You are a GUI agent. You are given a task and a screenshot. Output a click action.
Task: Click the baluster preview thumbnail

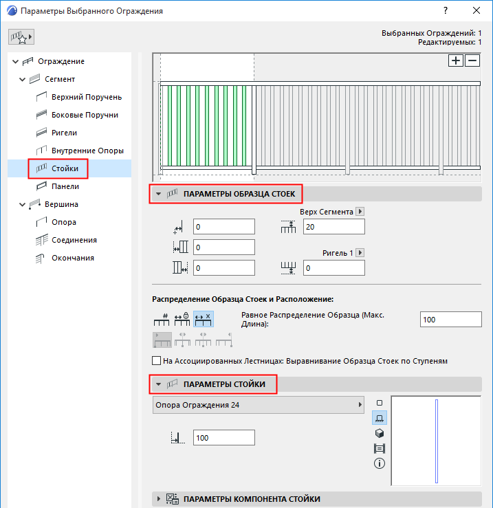pos(437,441)
